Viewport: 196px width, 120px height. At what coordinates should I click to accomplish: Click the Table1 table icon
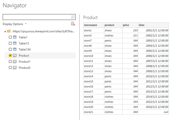(15, 37)
